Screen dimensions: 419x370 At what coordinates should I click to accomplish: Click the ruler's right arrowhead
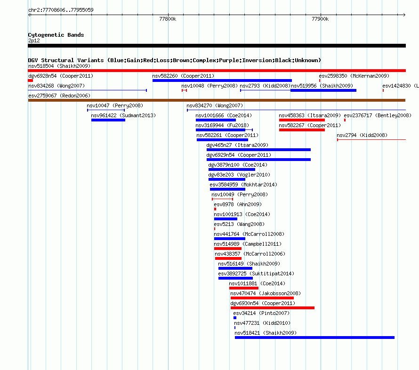click(404, 15)
